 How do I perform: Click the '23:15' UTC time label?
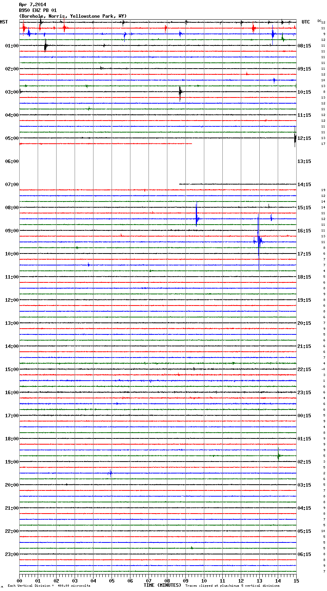pyautogui.click(x=304, y=393)
